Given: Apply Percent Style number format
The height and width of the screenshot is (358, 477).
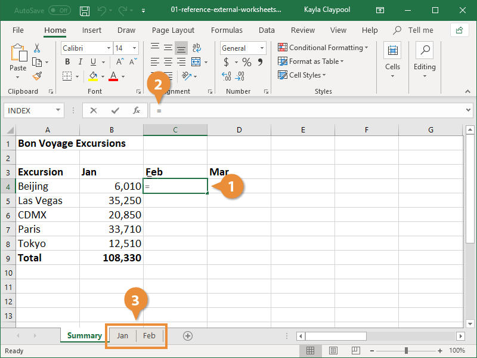Looking at the screenshot, I should pos(246,61).
